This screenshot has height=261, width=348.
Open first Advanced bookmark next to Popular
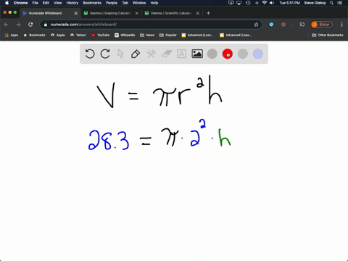197,35
